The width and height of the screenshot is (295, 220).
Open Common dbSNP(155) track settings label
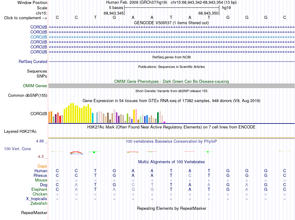pos(27,95)
